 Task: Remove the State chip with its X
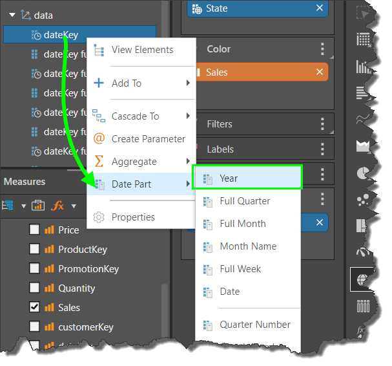coord(320,8)
